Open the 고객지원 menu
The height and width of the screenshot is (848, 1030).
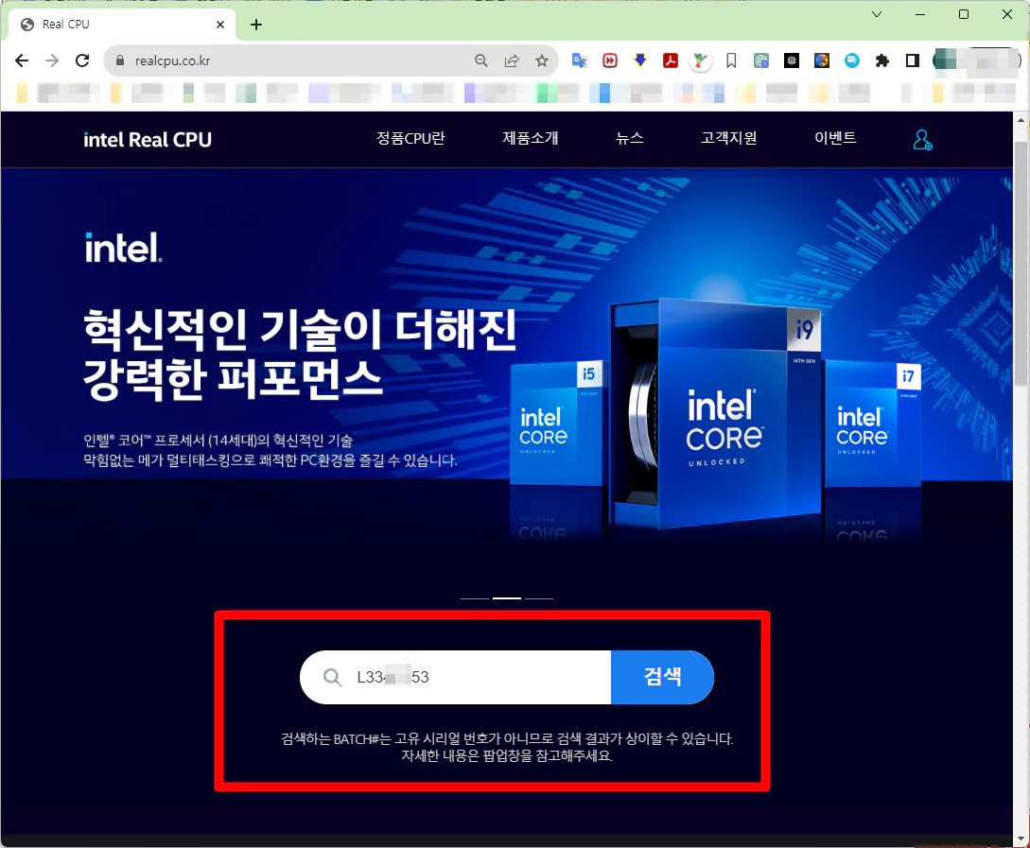pos(728,138)
